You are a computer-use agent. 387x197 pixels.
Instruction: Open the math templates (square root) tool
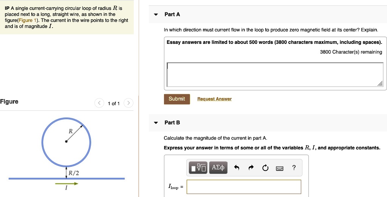coord(198,168)
